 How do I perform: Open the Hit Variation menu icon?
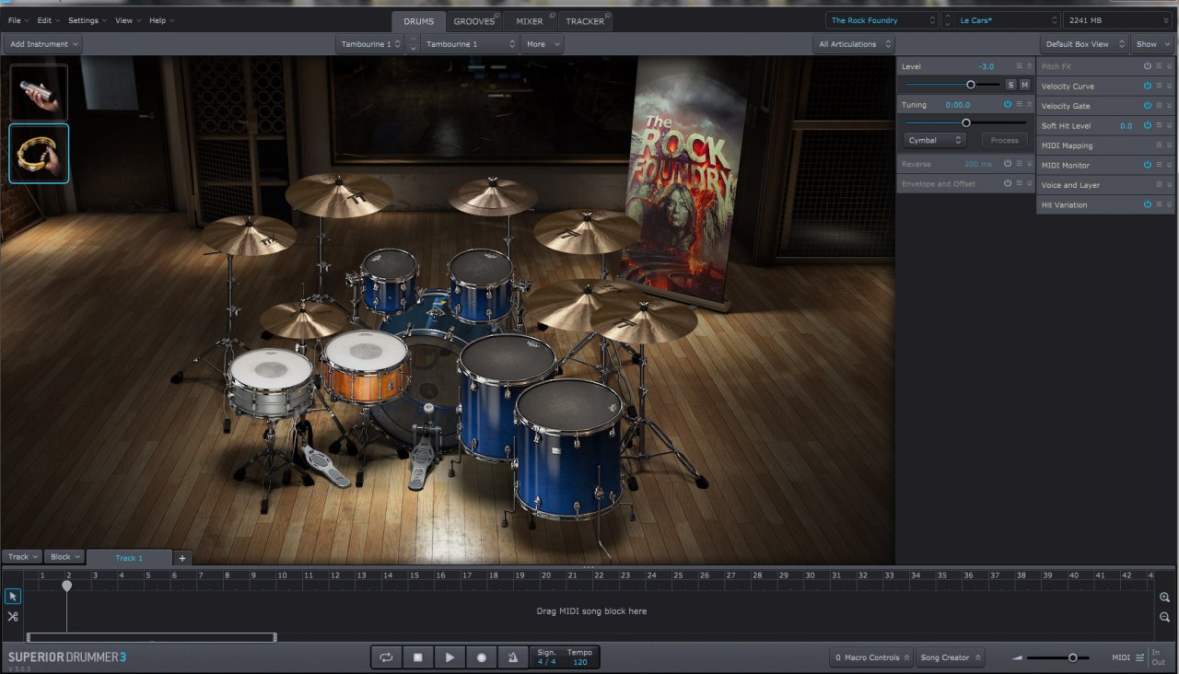click(x=1159, y=204)
